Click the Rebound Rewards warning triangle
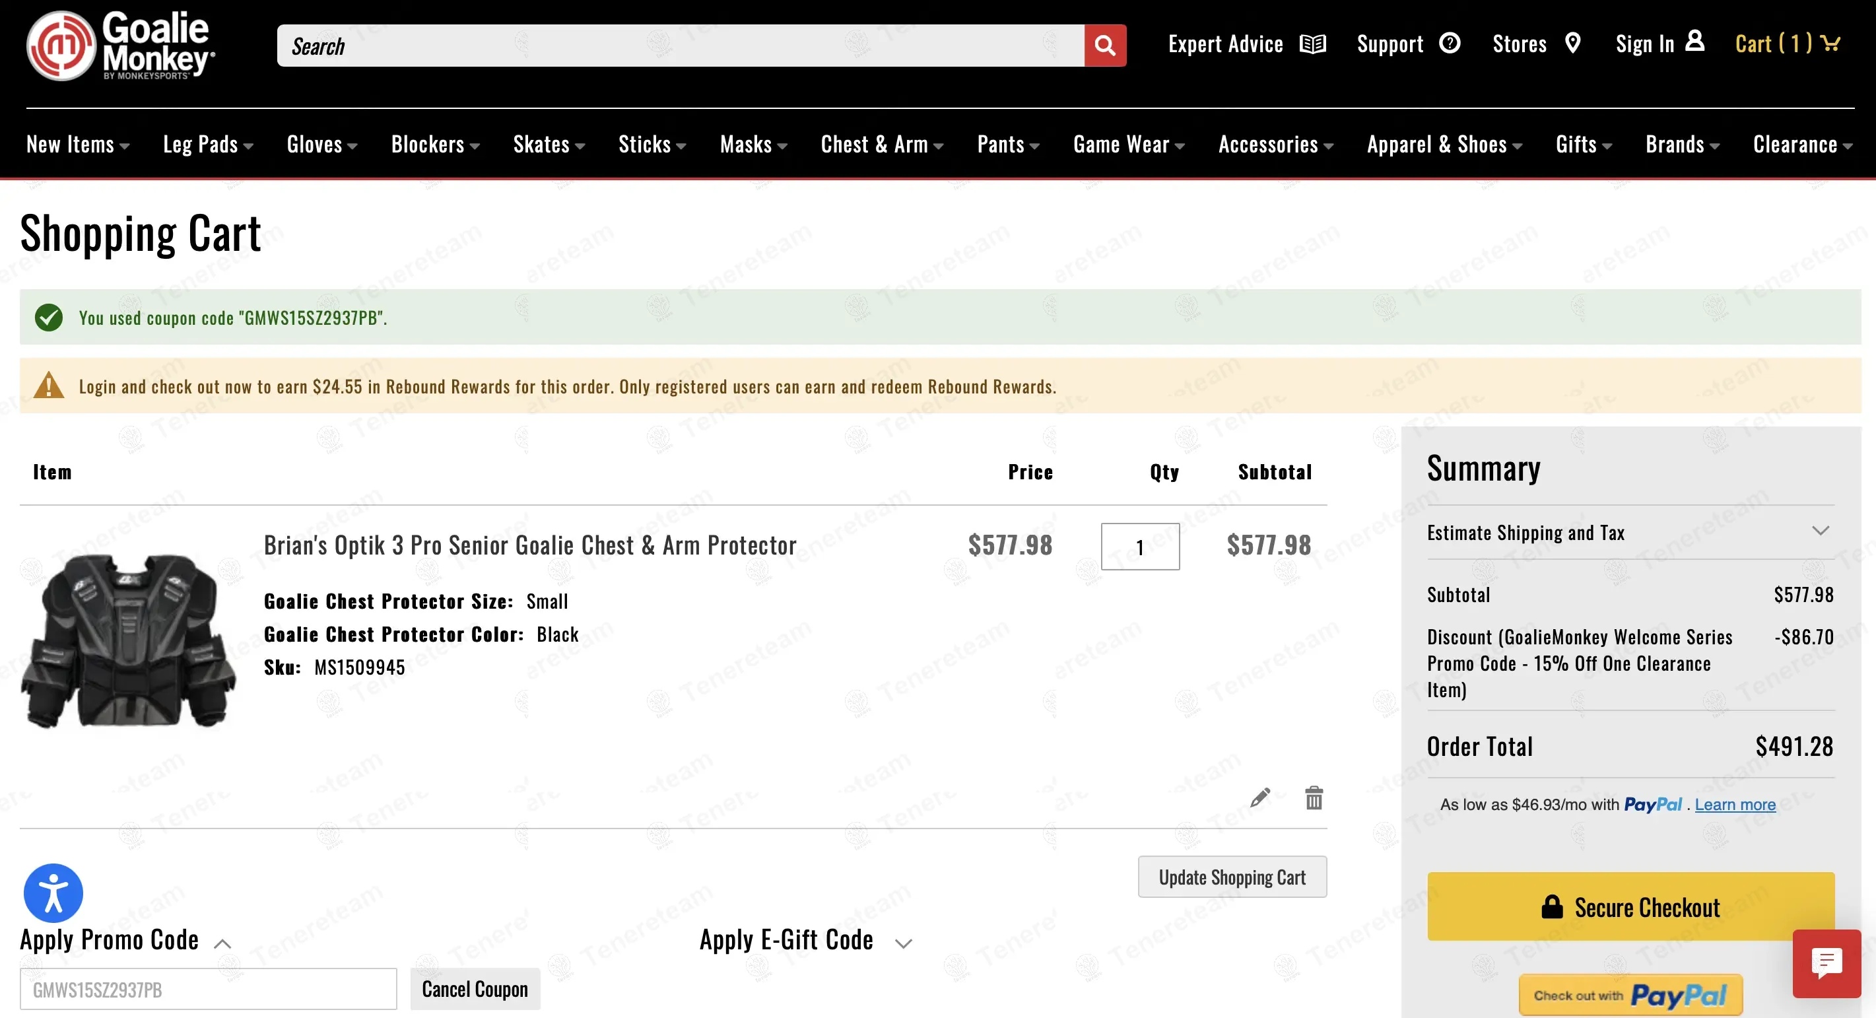 tap(49, 386)
